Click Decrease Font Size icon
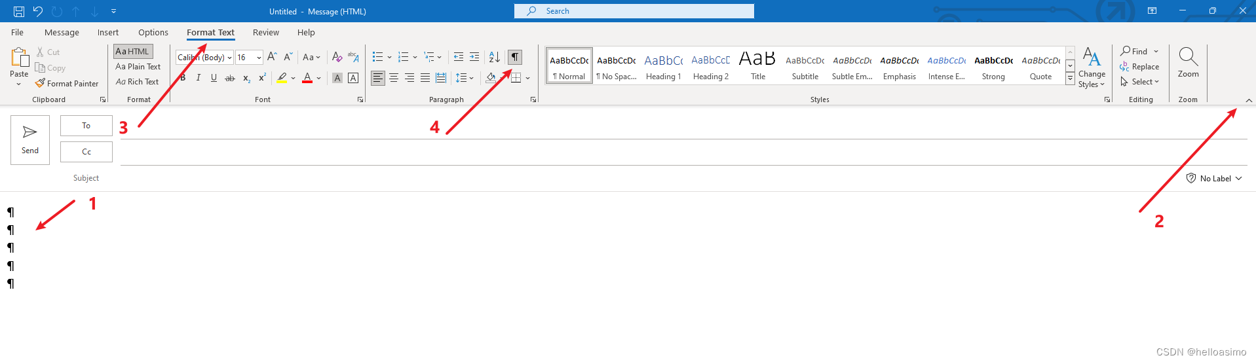 (288, 57)
